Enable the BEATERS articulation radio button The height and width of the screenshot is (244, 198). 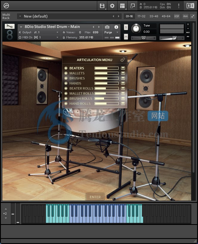click(66, 68)
